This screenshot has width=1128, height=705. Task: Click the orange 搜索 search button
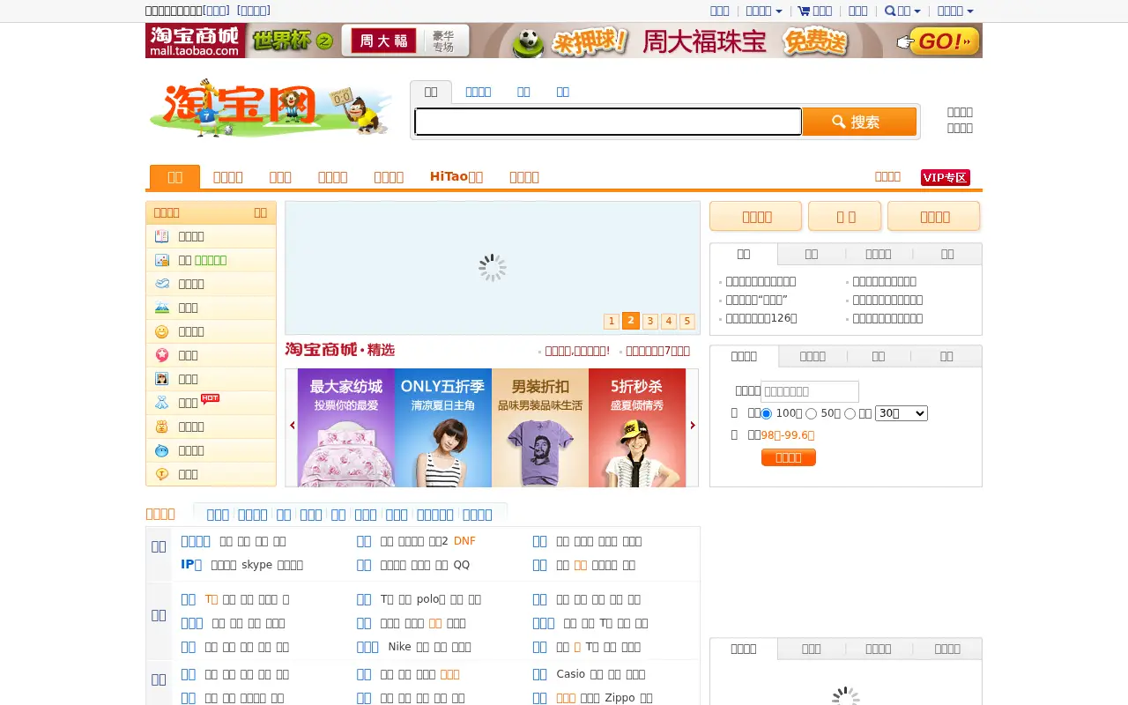pos(859,122)
